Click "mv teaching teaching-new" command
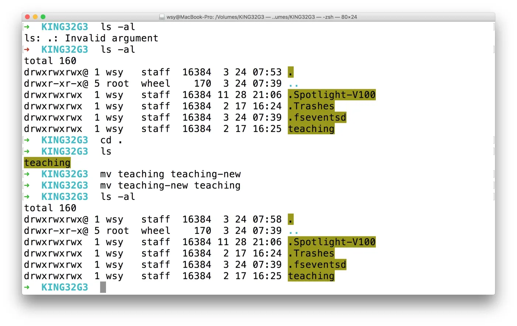This screenshot has width=517, height=326. [x=170, y=174]
